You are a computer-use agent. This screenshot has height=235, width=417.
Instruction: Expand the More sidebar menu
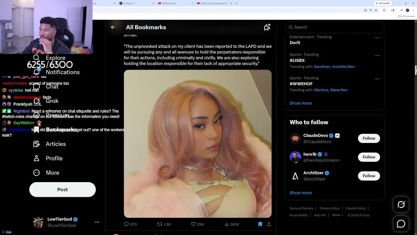(52, 173)
